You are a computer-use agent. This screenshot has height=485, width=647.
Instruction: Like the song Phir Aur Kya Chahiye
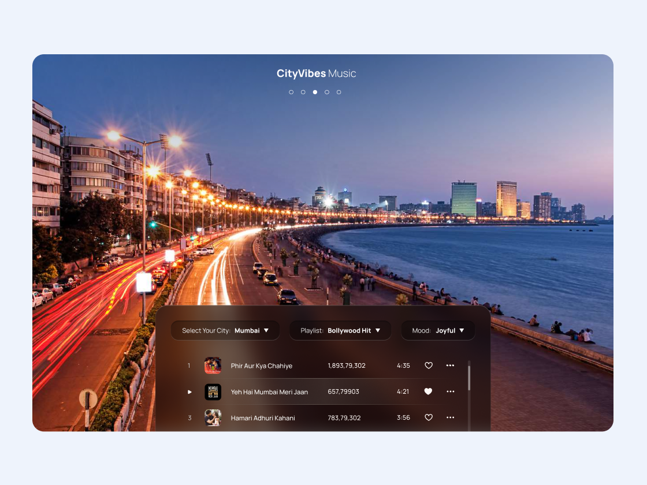click(x=428, y=365)
